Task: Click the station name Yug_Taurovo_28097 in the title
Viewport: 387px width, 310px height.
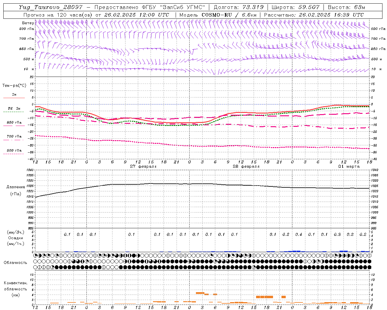Action: 50,7
